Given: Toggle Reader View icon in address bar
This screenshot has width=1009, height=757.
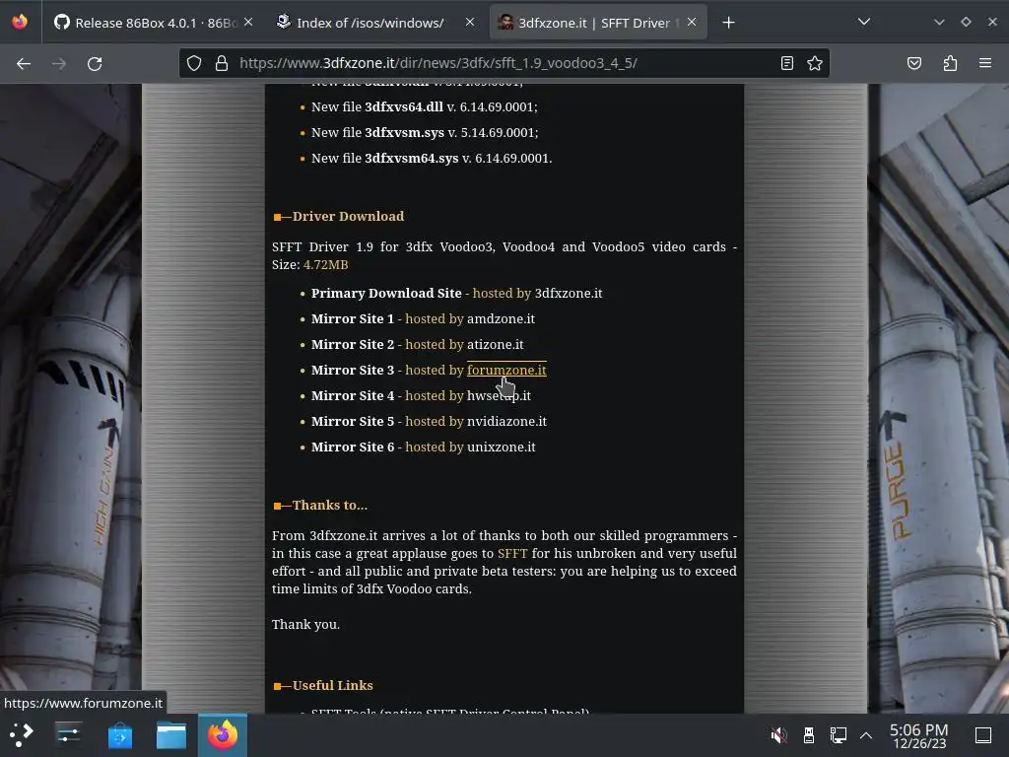Looking at the screenshot, I should tap(786, 63).
